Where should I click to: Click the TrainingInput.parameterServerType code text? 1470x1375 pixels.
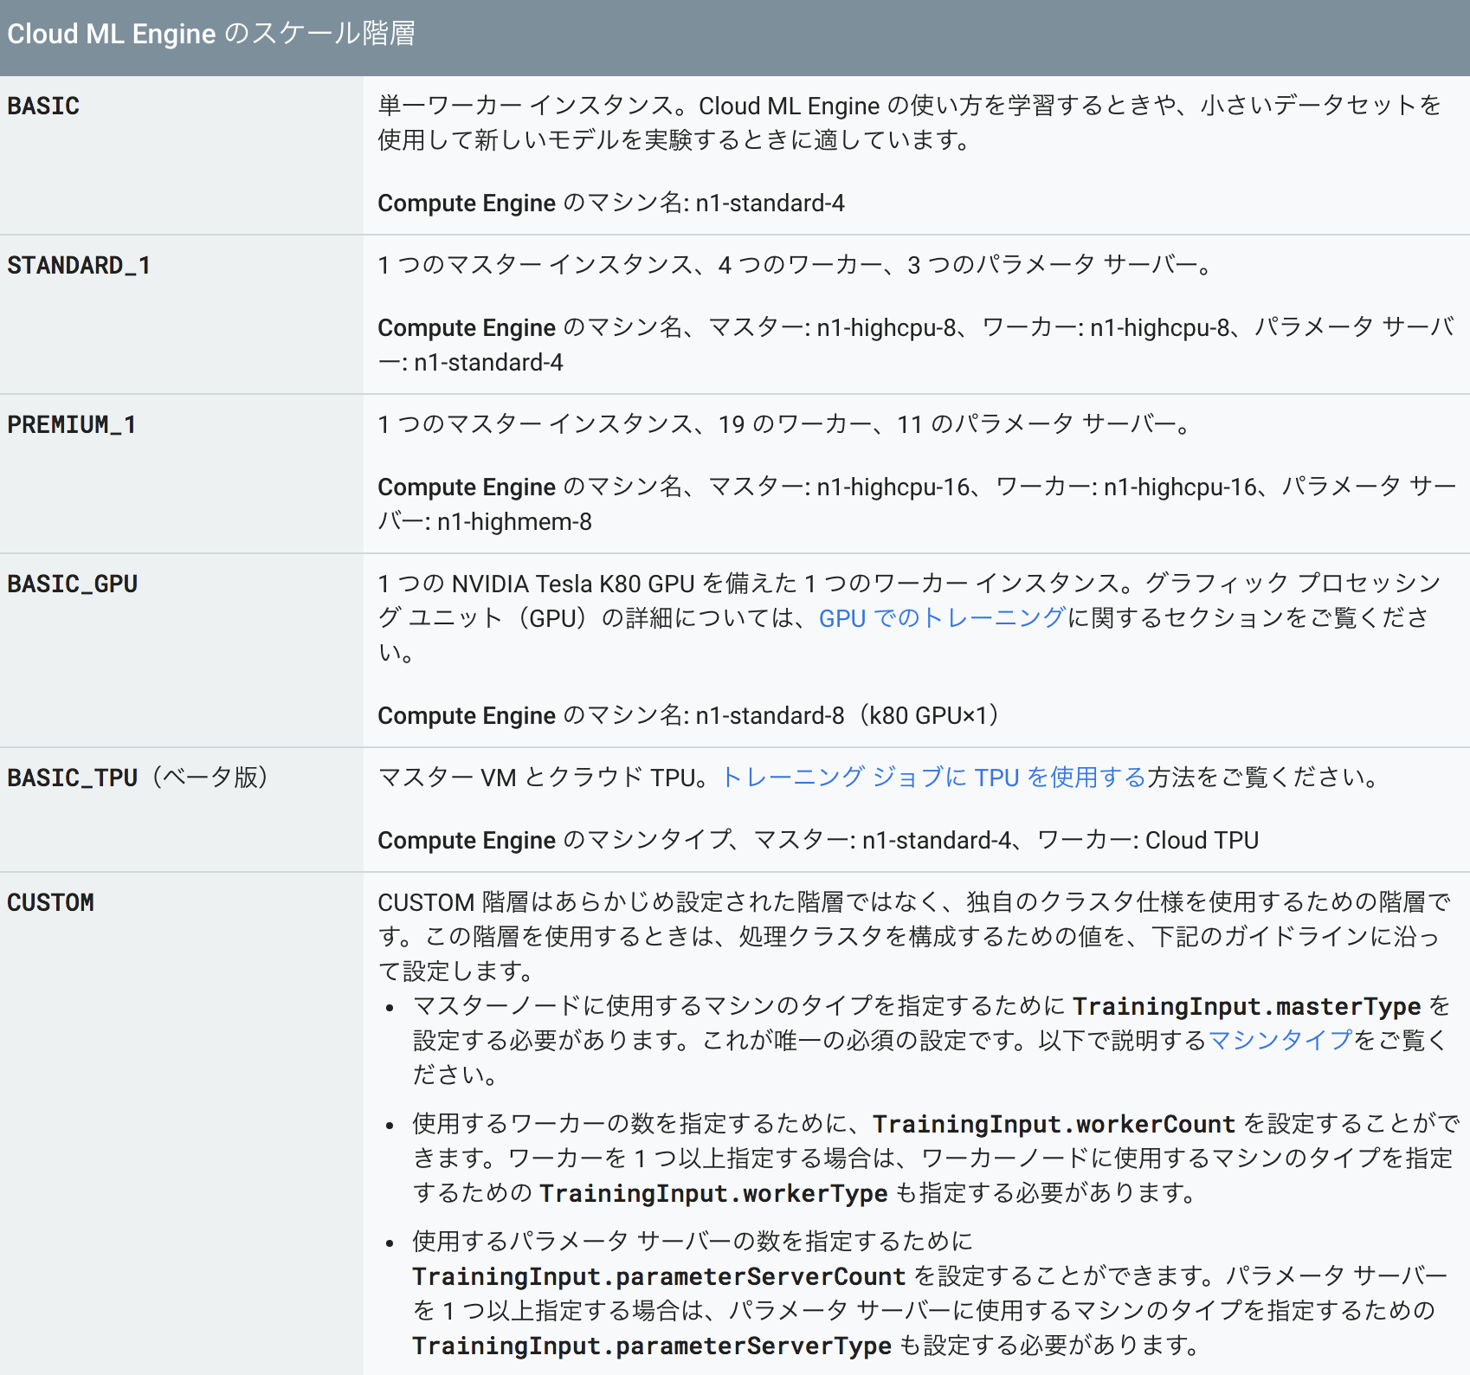click(651, 1346)
